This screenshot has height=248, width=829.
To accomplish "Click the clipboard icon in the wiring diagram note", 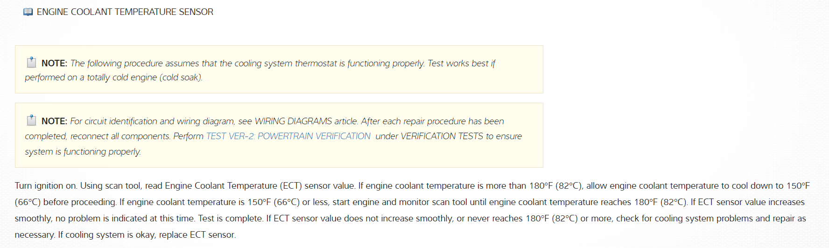I will pyautogui.click(x=31, y=120).
